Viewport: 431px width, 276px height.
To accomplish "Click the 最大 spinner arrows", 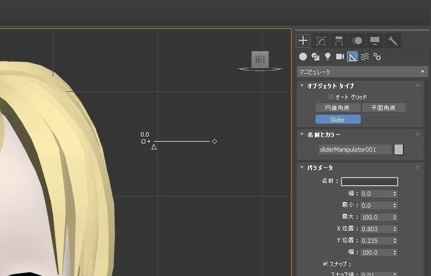I will tap(395, 217).
